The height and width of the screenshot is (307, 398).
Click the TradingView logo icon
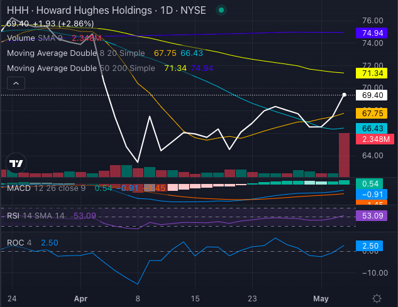coord(16,163)
